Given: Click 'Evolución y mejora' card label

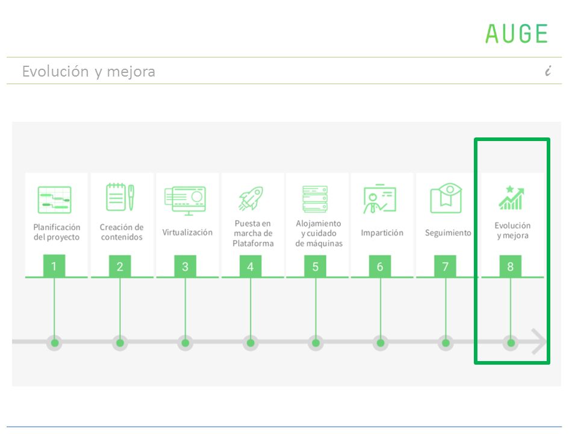Looking at the screenshot, I should point(512,230).
